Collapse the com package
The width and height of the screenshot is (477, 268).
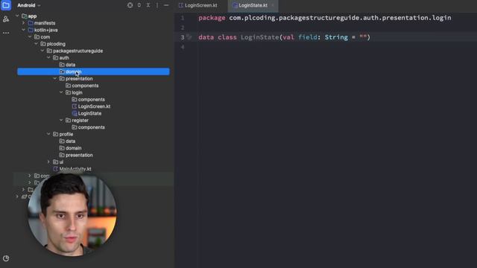click(30, 36)
